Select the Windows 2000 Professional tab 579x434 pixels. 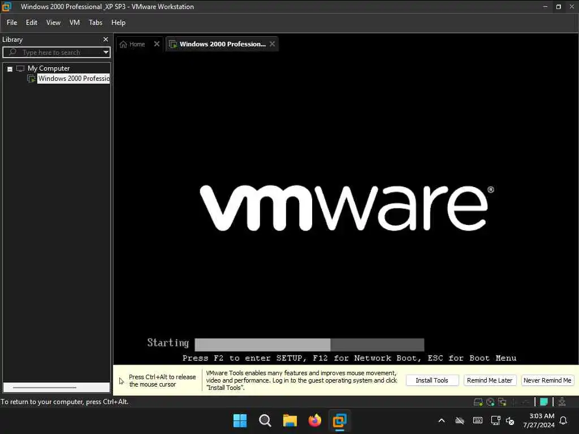click(222, 44)
